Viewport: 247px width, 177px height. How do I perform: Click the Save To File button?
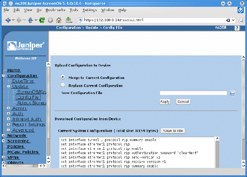click(x=173, y=131)
